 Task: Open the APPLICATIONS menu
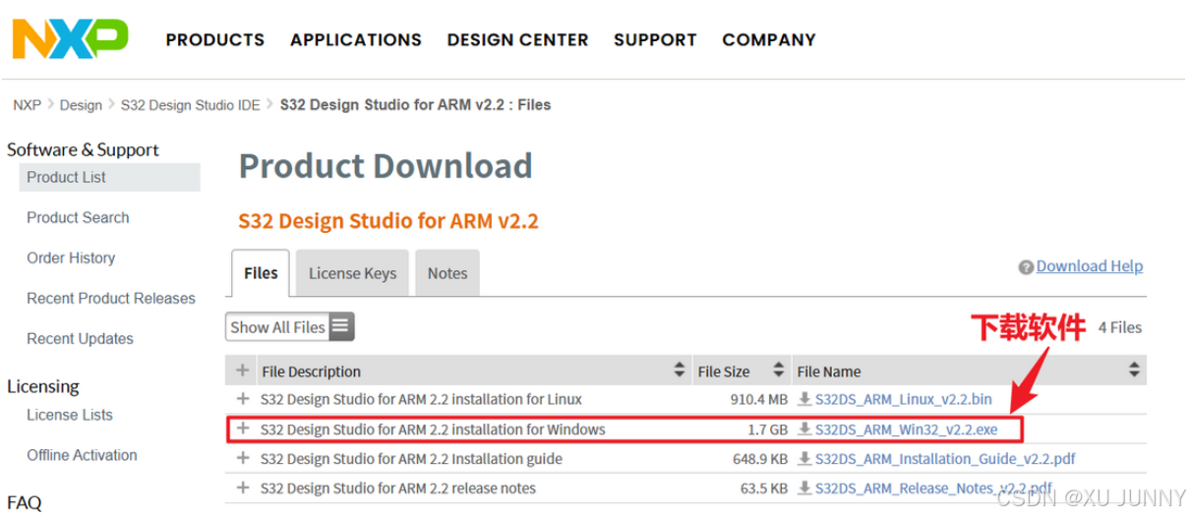coord(355,40)
